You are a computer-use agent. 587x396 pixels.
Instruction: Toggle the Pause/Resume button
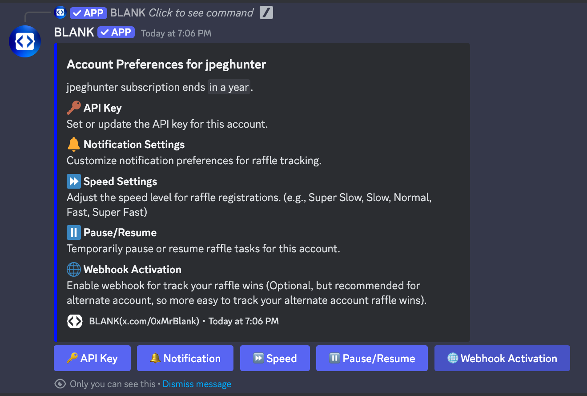point(372,358)
